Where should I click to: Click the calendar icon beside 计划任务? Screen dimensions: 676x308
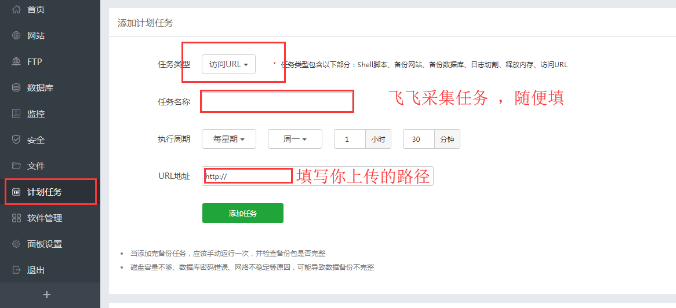[16, 192]
